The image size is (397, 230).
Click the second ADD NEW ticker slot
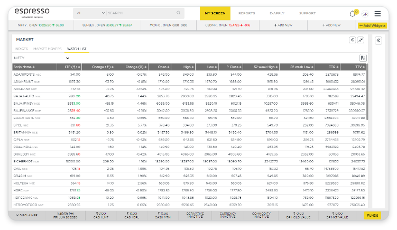pos(331,25)
